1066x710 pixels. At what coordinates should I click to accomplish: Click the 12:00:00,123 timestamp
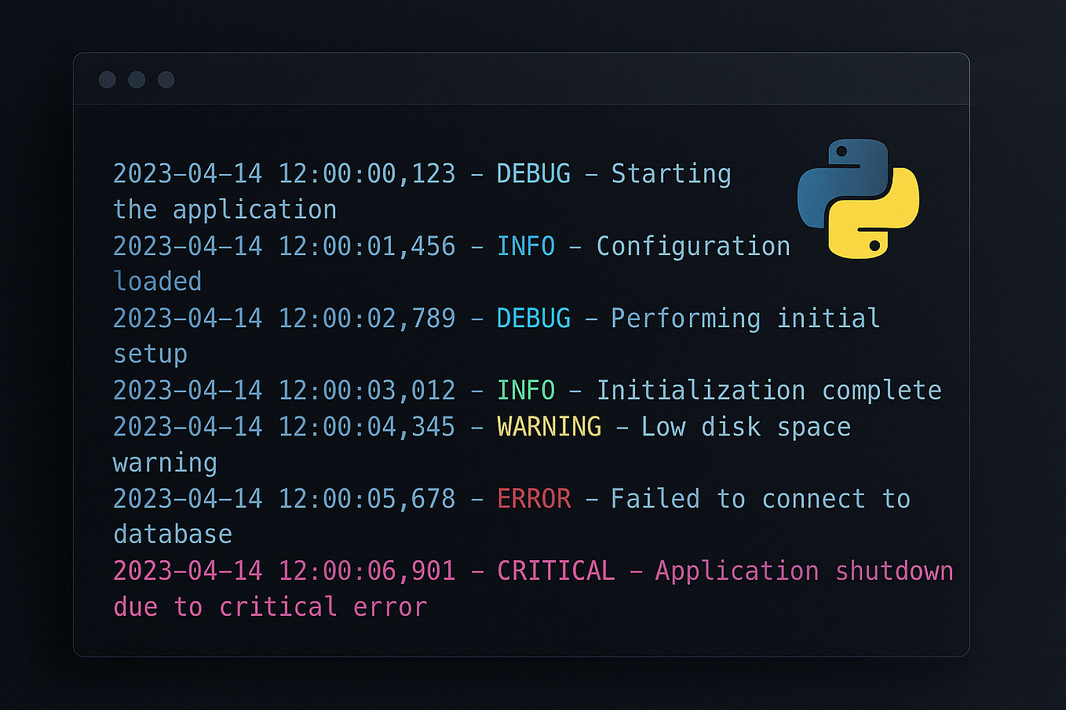[x=367, y=173]
